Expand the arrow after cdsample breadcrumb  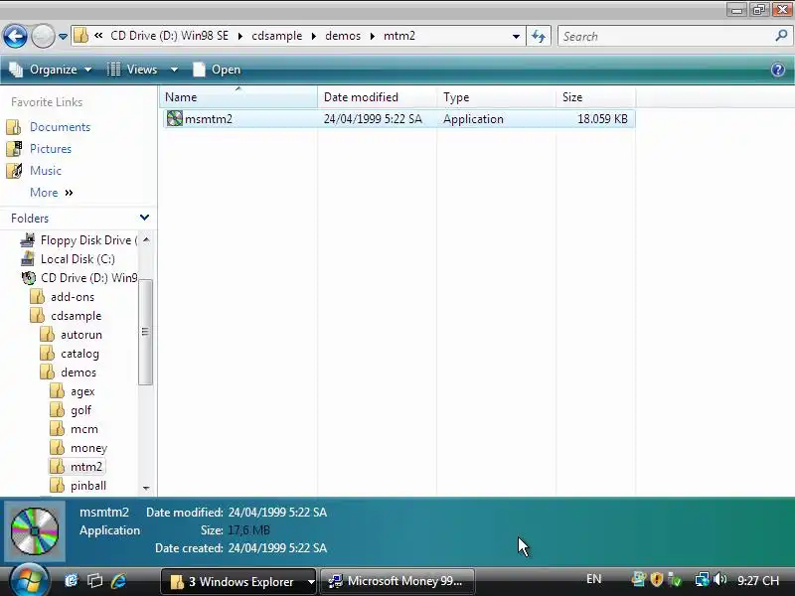[x=314, y=36]
